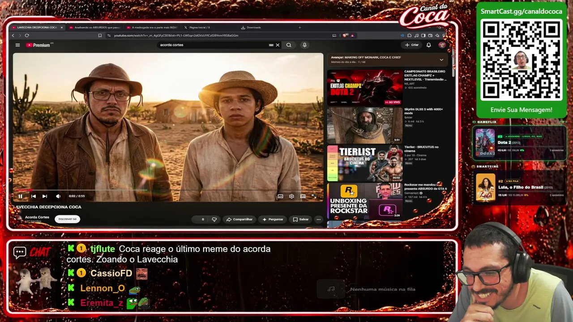
Task: Switch to the 'A madrugada era a parte mais' tab
Action: [152, 27]
